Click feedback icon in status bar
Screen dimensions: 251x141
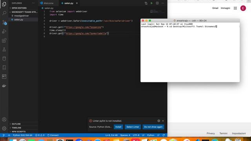158,135
